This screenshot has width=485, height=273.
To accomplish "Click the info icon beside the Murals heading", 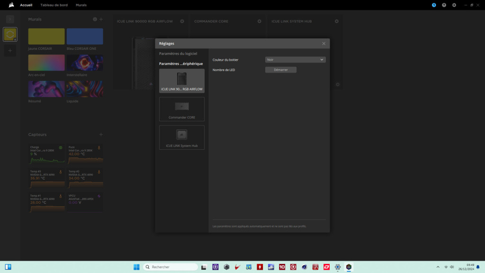I will [94, 19].
